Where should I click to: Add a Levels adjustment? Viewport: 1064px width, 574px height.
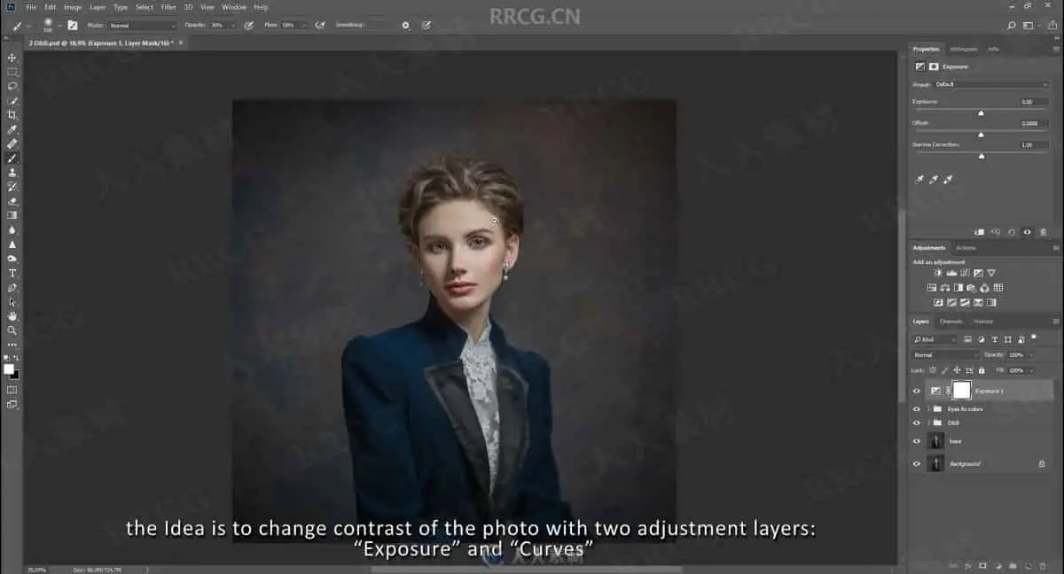click(951, 273)
